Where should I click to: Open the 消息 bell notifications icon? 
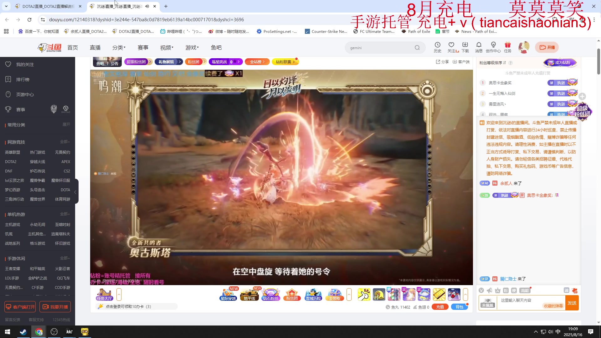(x=479, y=47)
